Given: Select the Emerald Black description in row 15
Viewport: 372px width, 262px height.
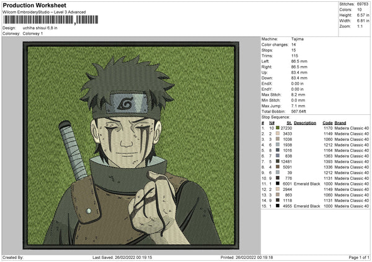Looking at the screenshot, I should point(307,206).
